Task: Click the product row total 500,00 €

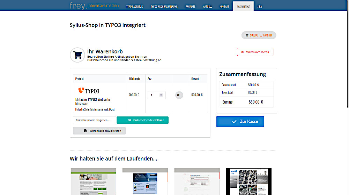Action: 197,95
